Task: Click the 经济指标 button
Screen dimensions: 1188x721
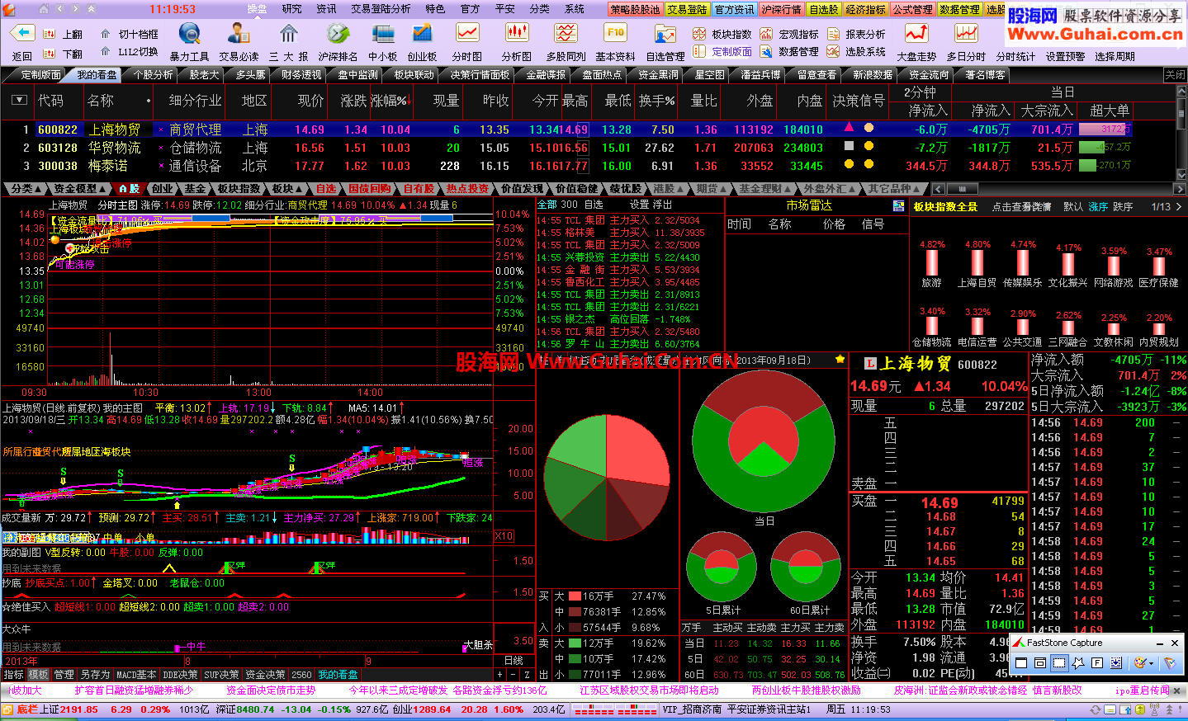Action: pyautogui.click(x=866, y=9)
